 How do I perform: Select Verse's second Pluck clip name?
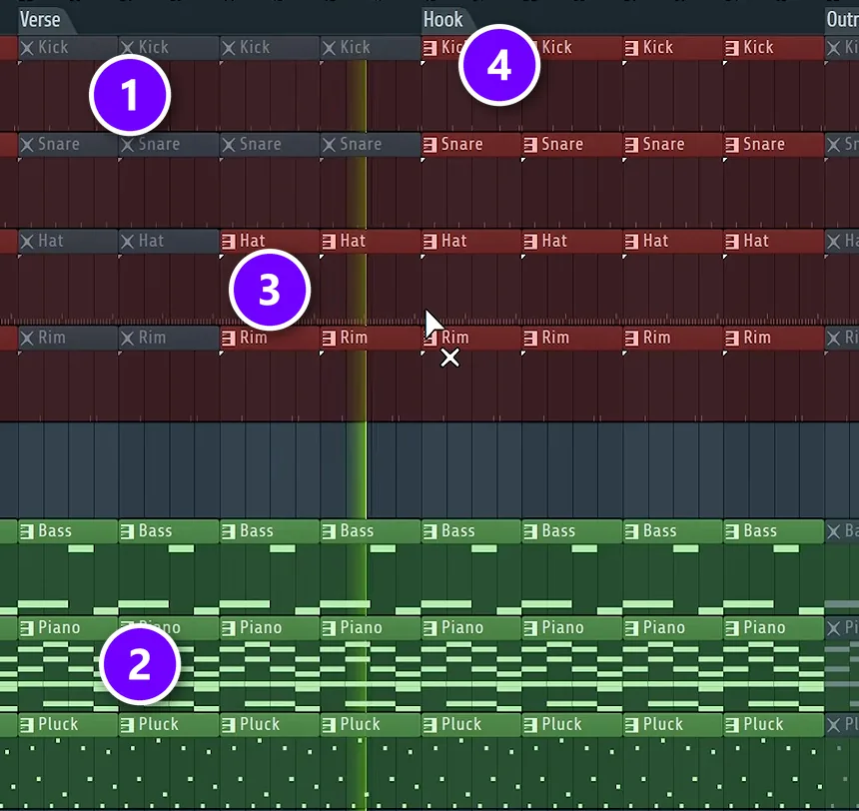pyautogui.click(x=159, y=724)
